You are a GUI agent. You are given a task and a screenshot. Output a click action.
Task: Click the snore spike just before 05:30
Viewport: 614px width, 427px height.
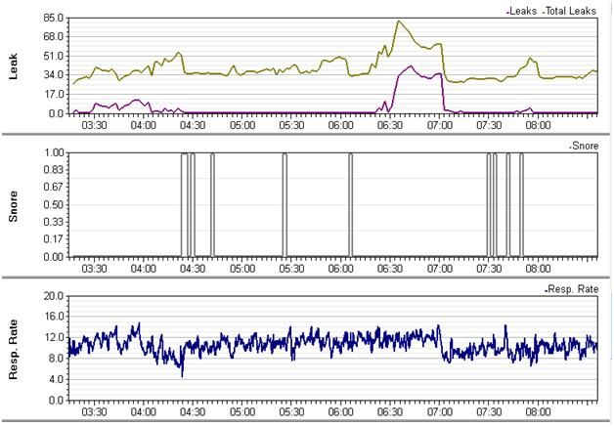[285, 205]
